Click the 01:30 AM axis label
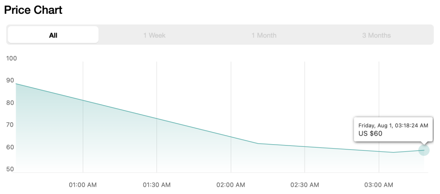Image resolution: width=440 pixels, height=194 pixels. tap(156, 185)
